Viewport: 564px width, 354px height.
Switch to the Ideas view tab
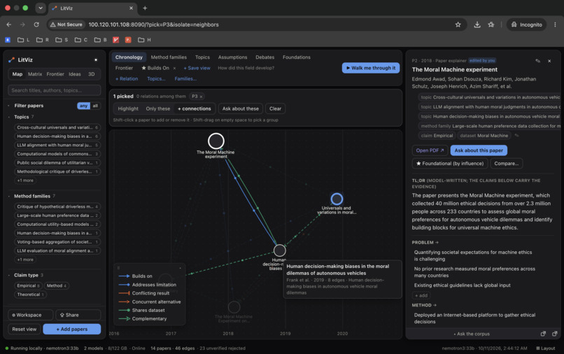click(75, 74)
